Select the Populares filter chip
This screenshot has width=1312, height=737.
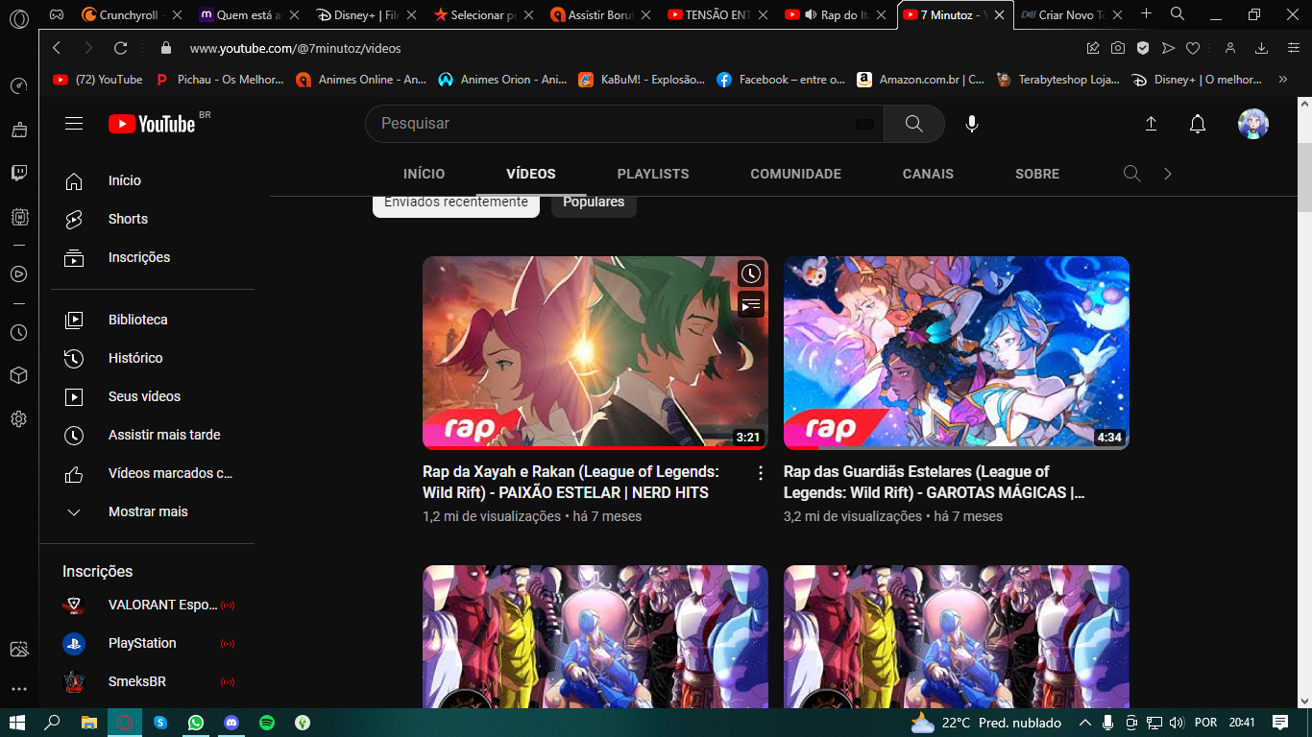pos(594,202)
